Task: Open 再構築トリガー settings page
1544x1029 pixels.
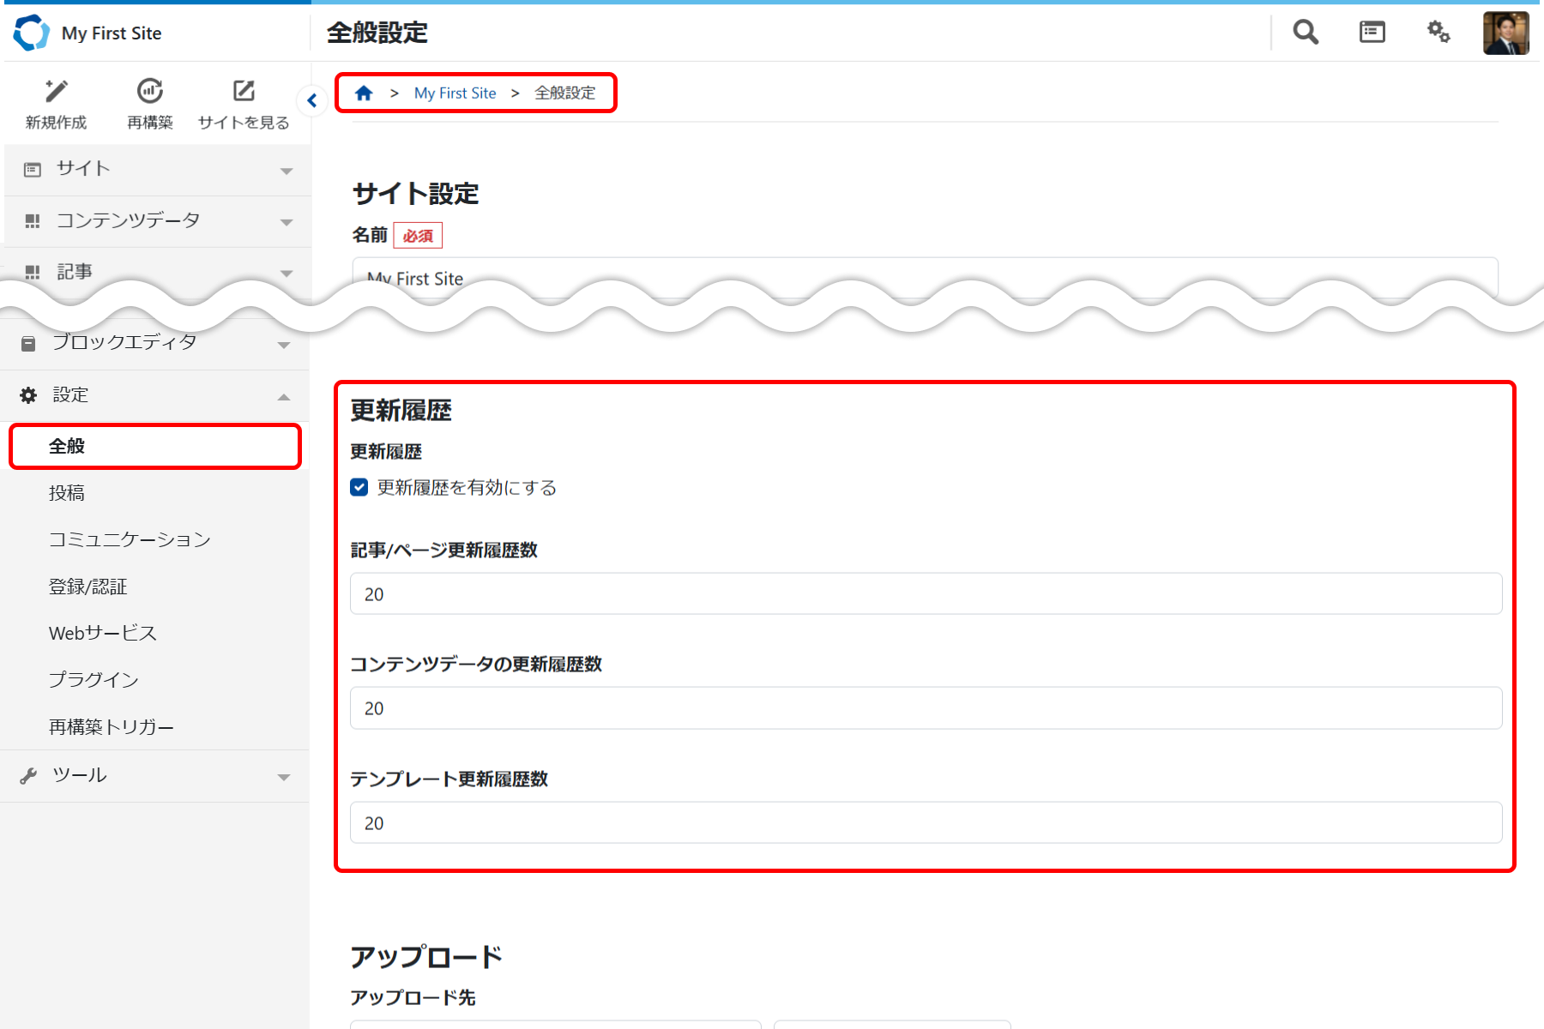Action: click(112, 727)
